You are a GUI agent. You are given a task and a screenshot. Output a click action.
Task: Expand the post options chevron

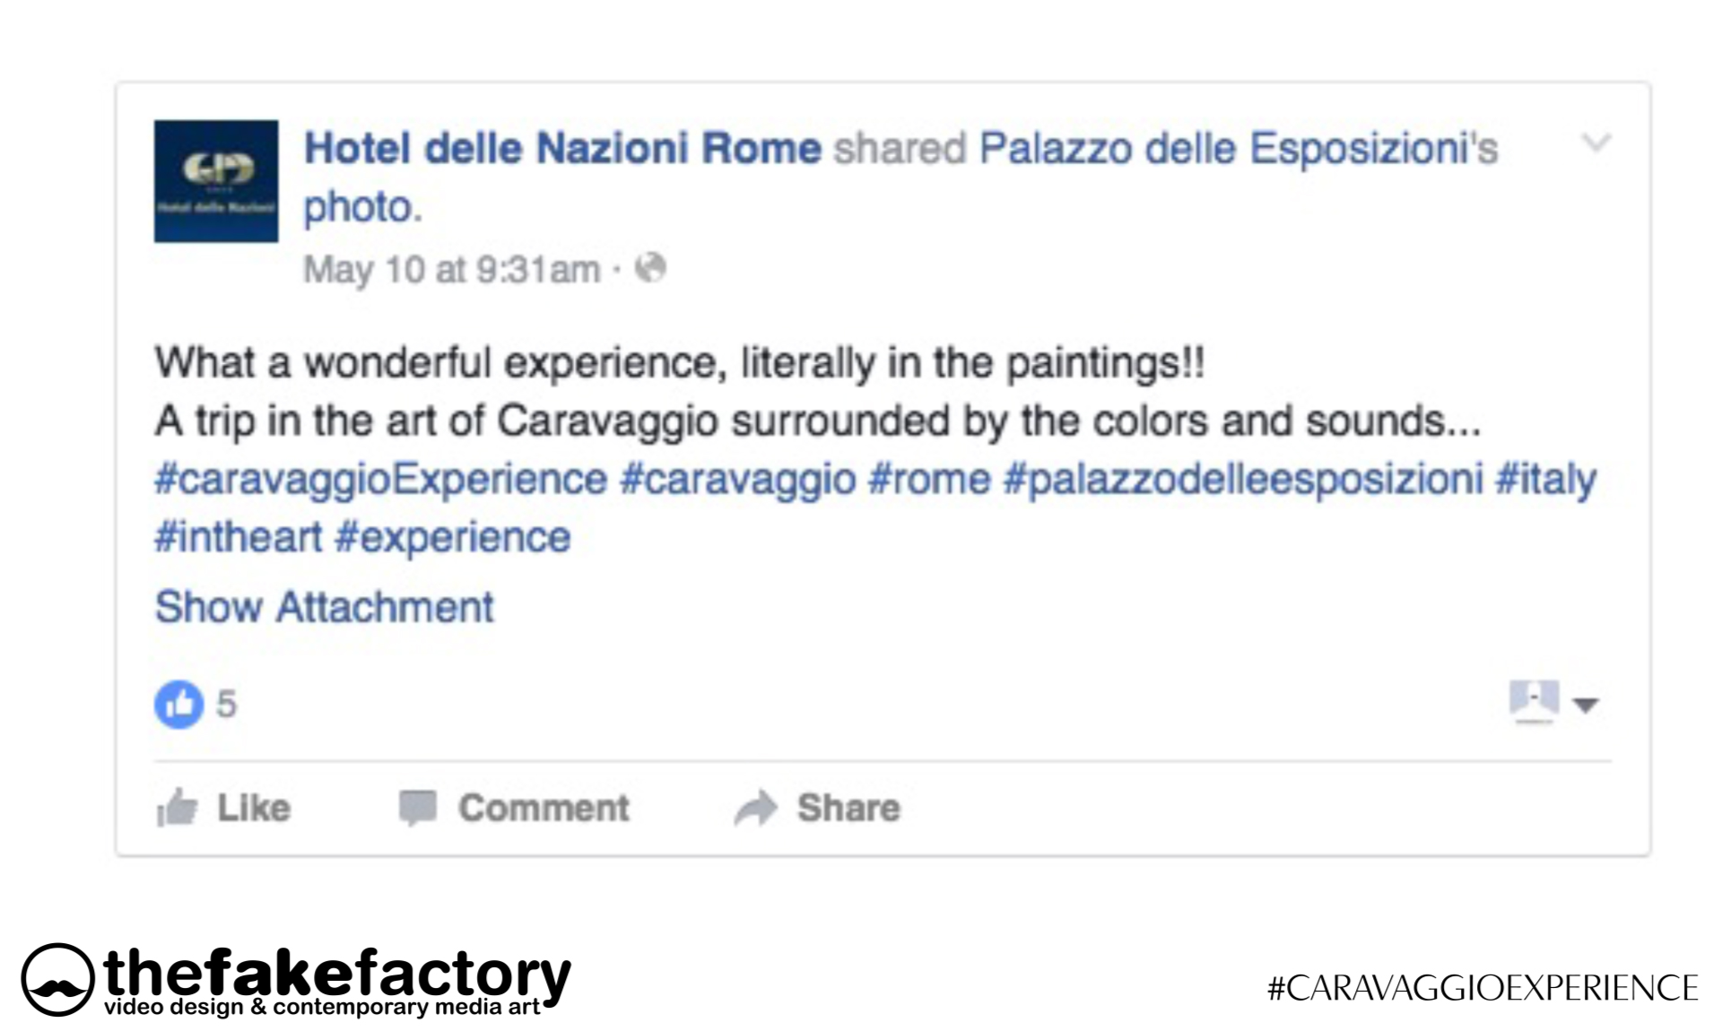click(1596, 143)
